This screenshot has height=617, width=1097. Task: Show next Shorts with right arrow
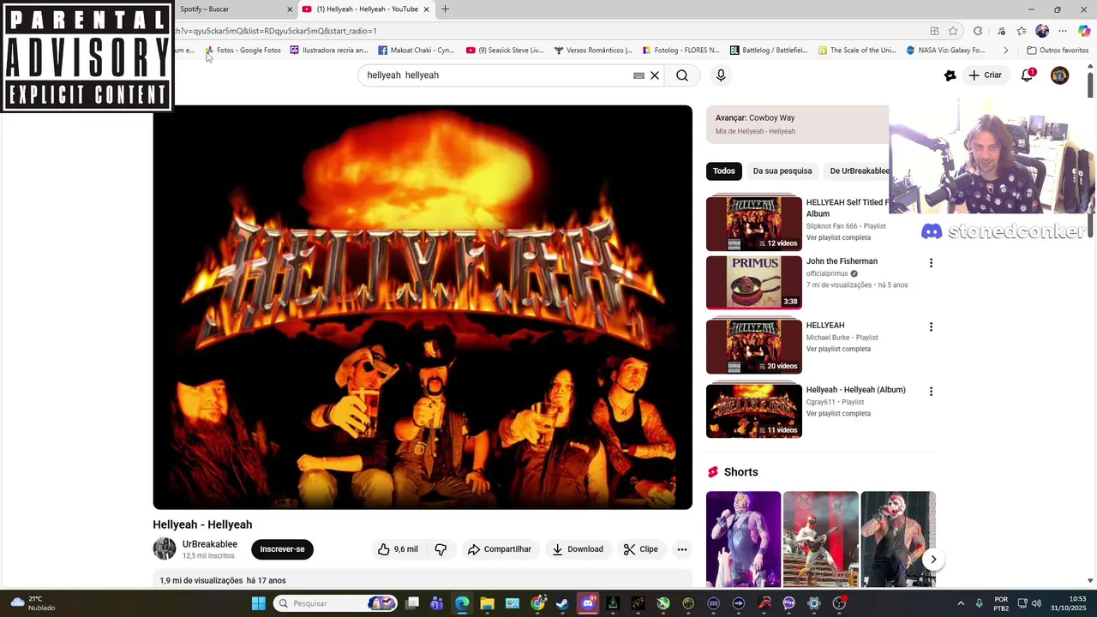click(x=933, y=560)
